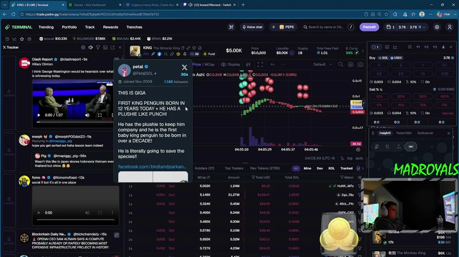Open the chart line icon in ticker bar

tap(14, 39)
